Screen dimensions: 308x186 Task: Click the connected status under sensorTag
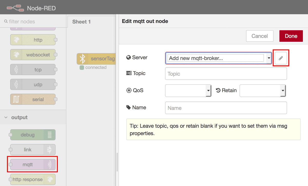tap(93, 67)
